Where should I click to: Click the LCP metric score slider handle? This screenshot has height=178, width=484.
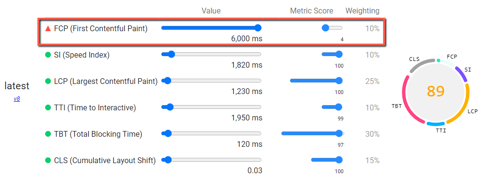pos(339,81)
